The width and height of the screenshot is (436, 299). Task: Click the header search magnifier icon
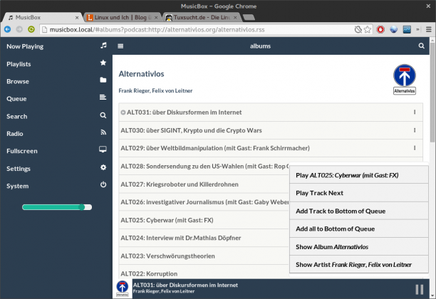(421, 46)
